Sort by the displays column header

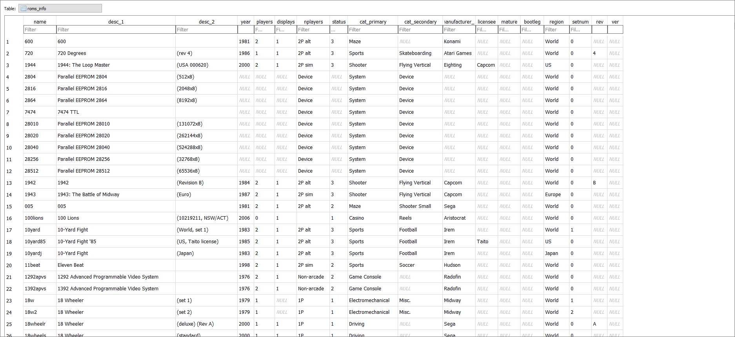(x=286, y=22)
